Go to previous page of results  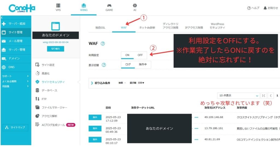point(271,96)
